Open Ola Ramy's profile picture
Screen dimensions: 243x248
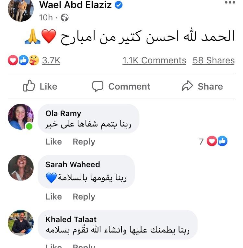20,116
